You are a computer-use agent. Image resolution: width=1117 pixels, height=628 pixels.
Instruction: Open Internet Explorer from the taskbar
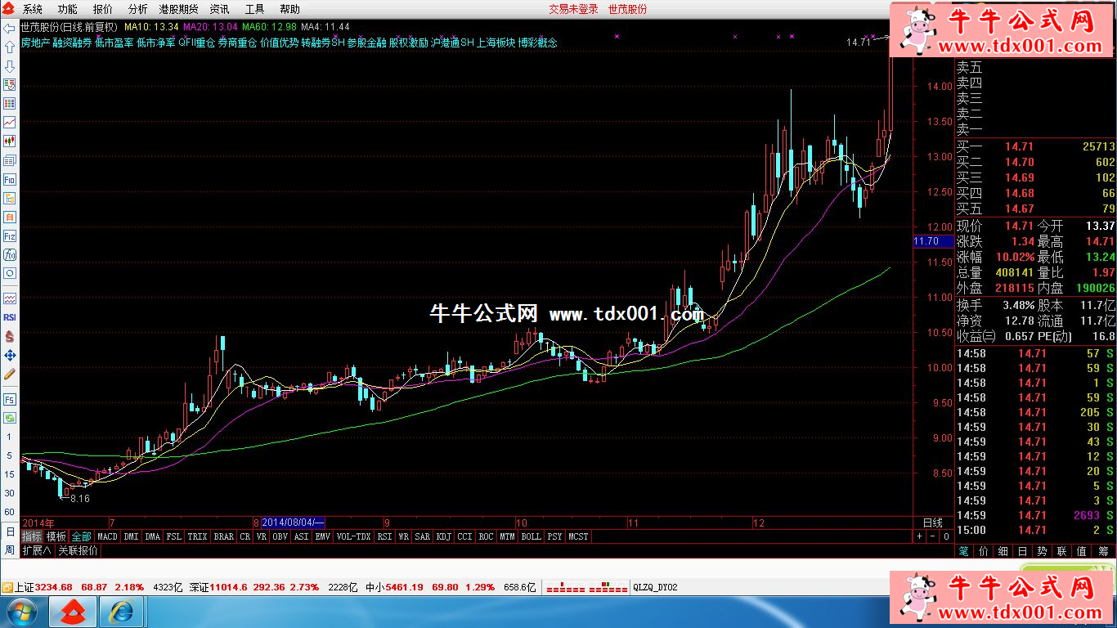click(123, 611)
